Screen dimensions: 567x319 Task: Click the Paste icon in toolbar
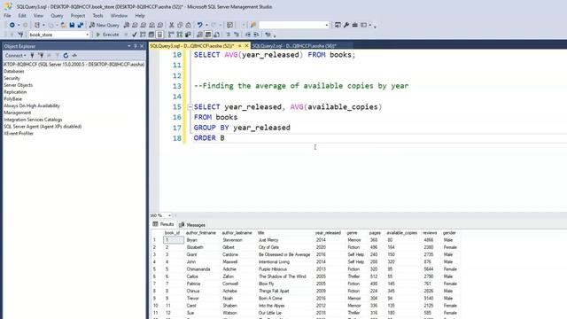click(x=188, y=25)
